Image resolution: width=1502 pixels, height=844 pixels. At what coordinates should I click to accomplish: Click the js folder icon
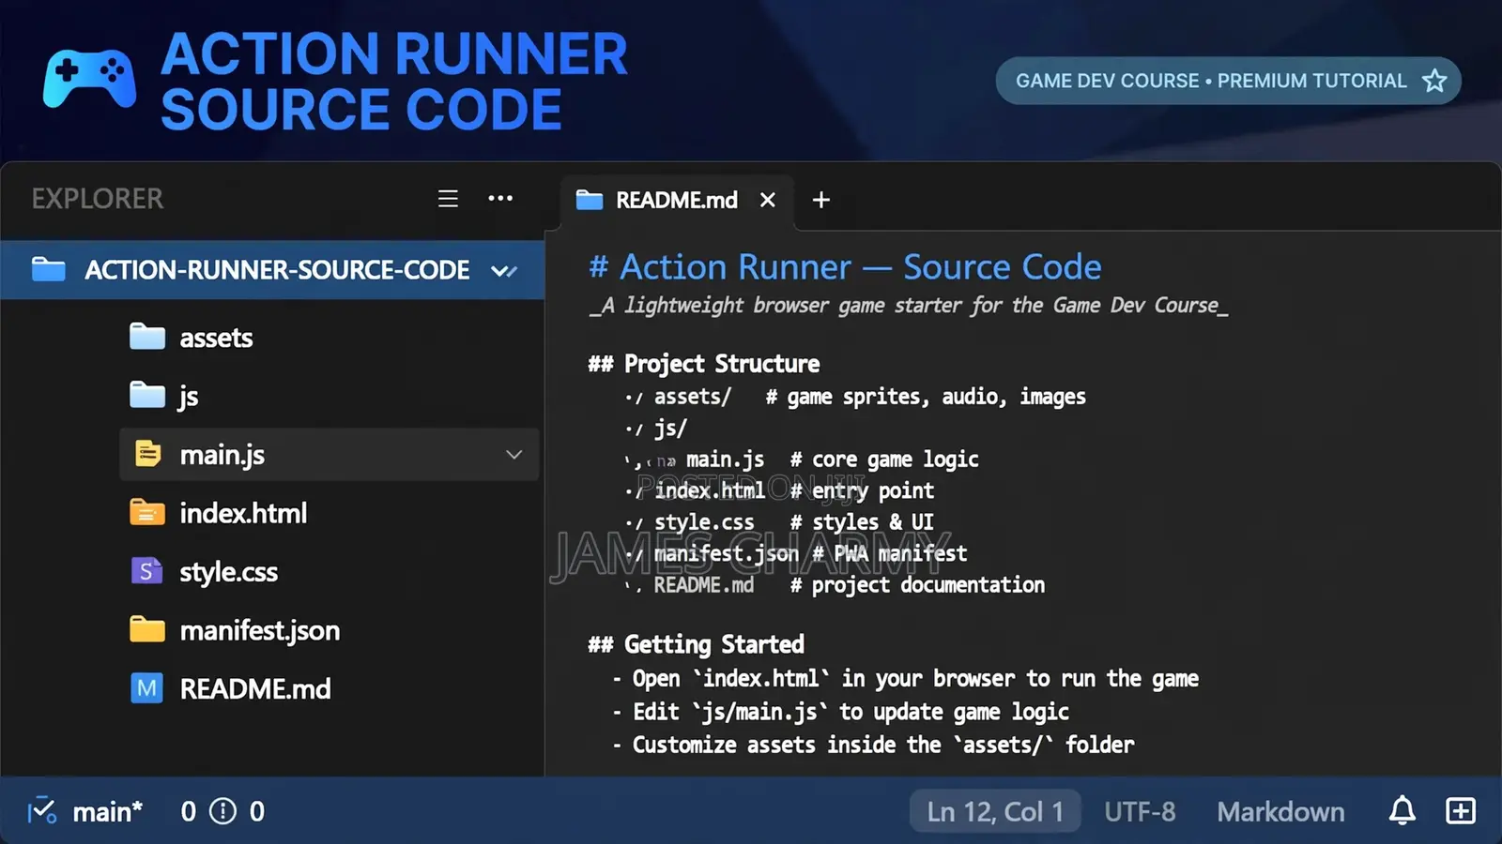click(146, 395)
